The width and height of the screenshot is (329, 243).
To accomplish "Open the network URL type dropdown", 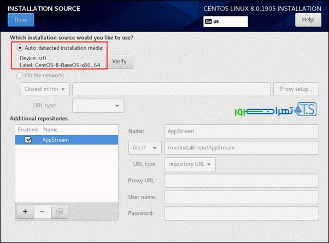I will 98,105.
